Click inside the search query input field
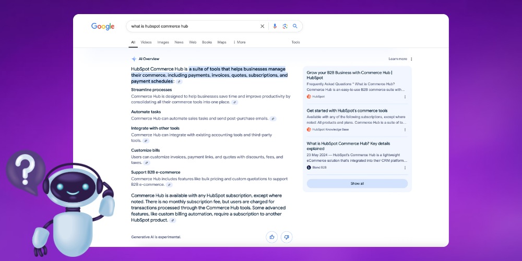 coord(193,26)
